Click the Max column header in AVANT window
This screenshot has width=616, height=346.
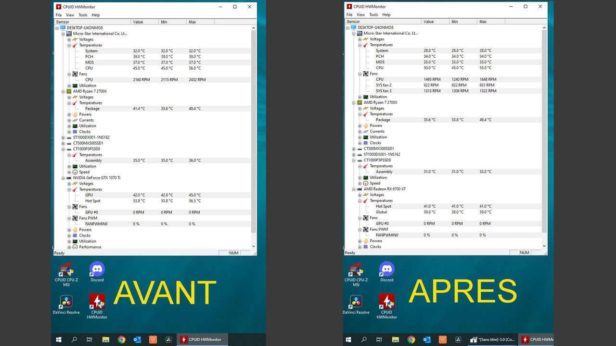point(201,22)
